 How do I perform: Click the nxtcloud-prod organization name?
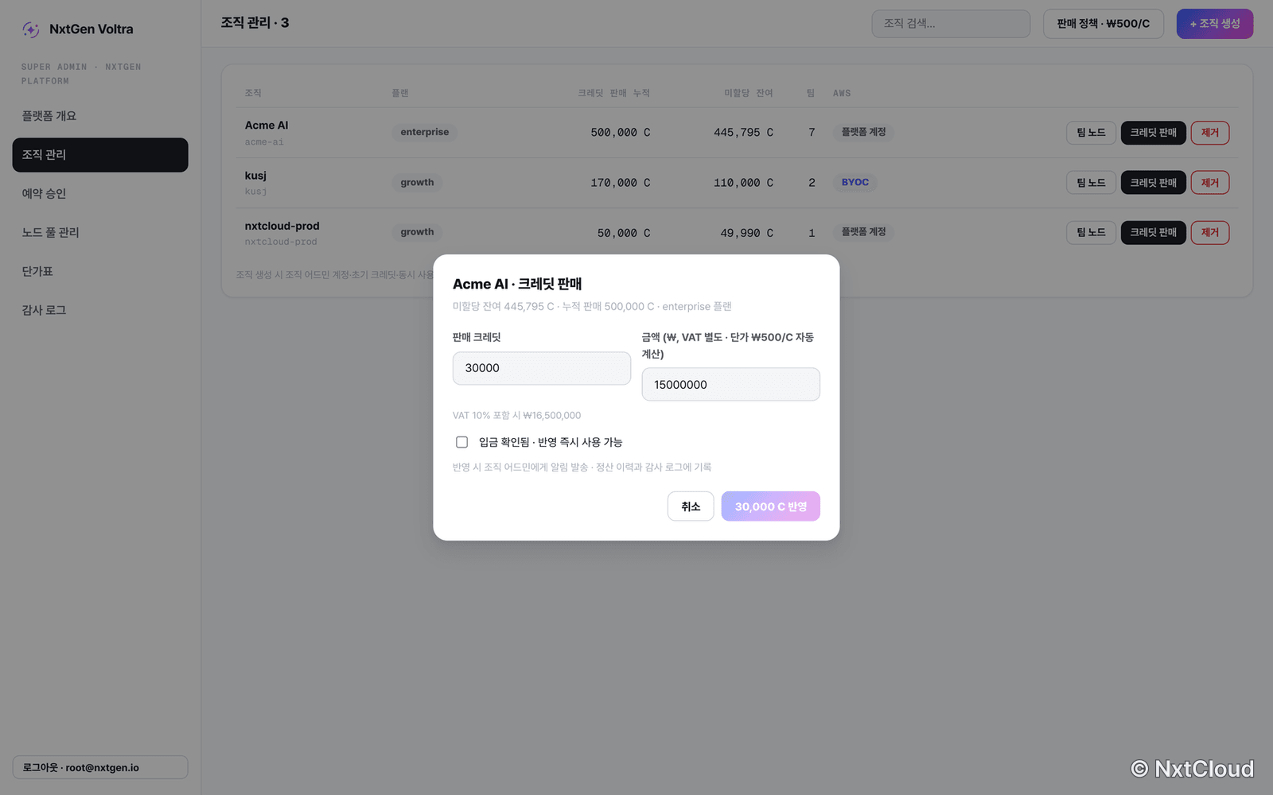282,227
